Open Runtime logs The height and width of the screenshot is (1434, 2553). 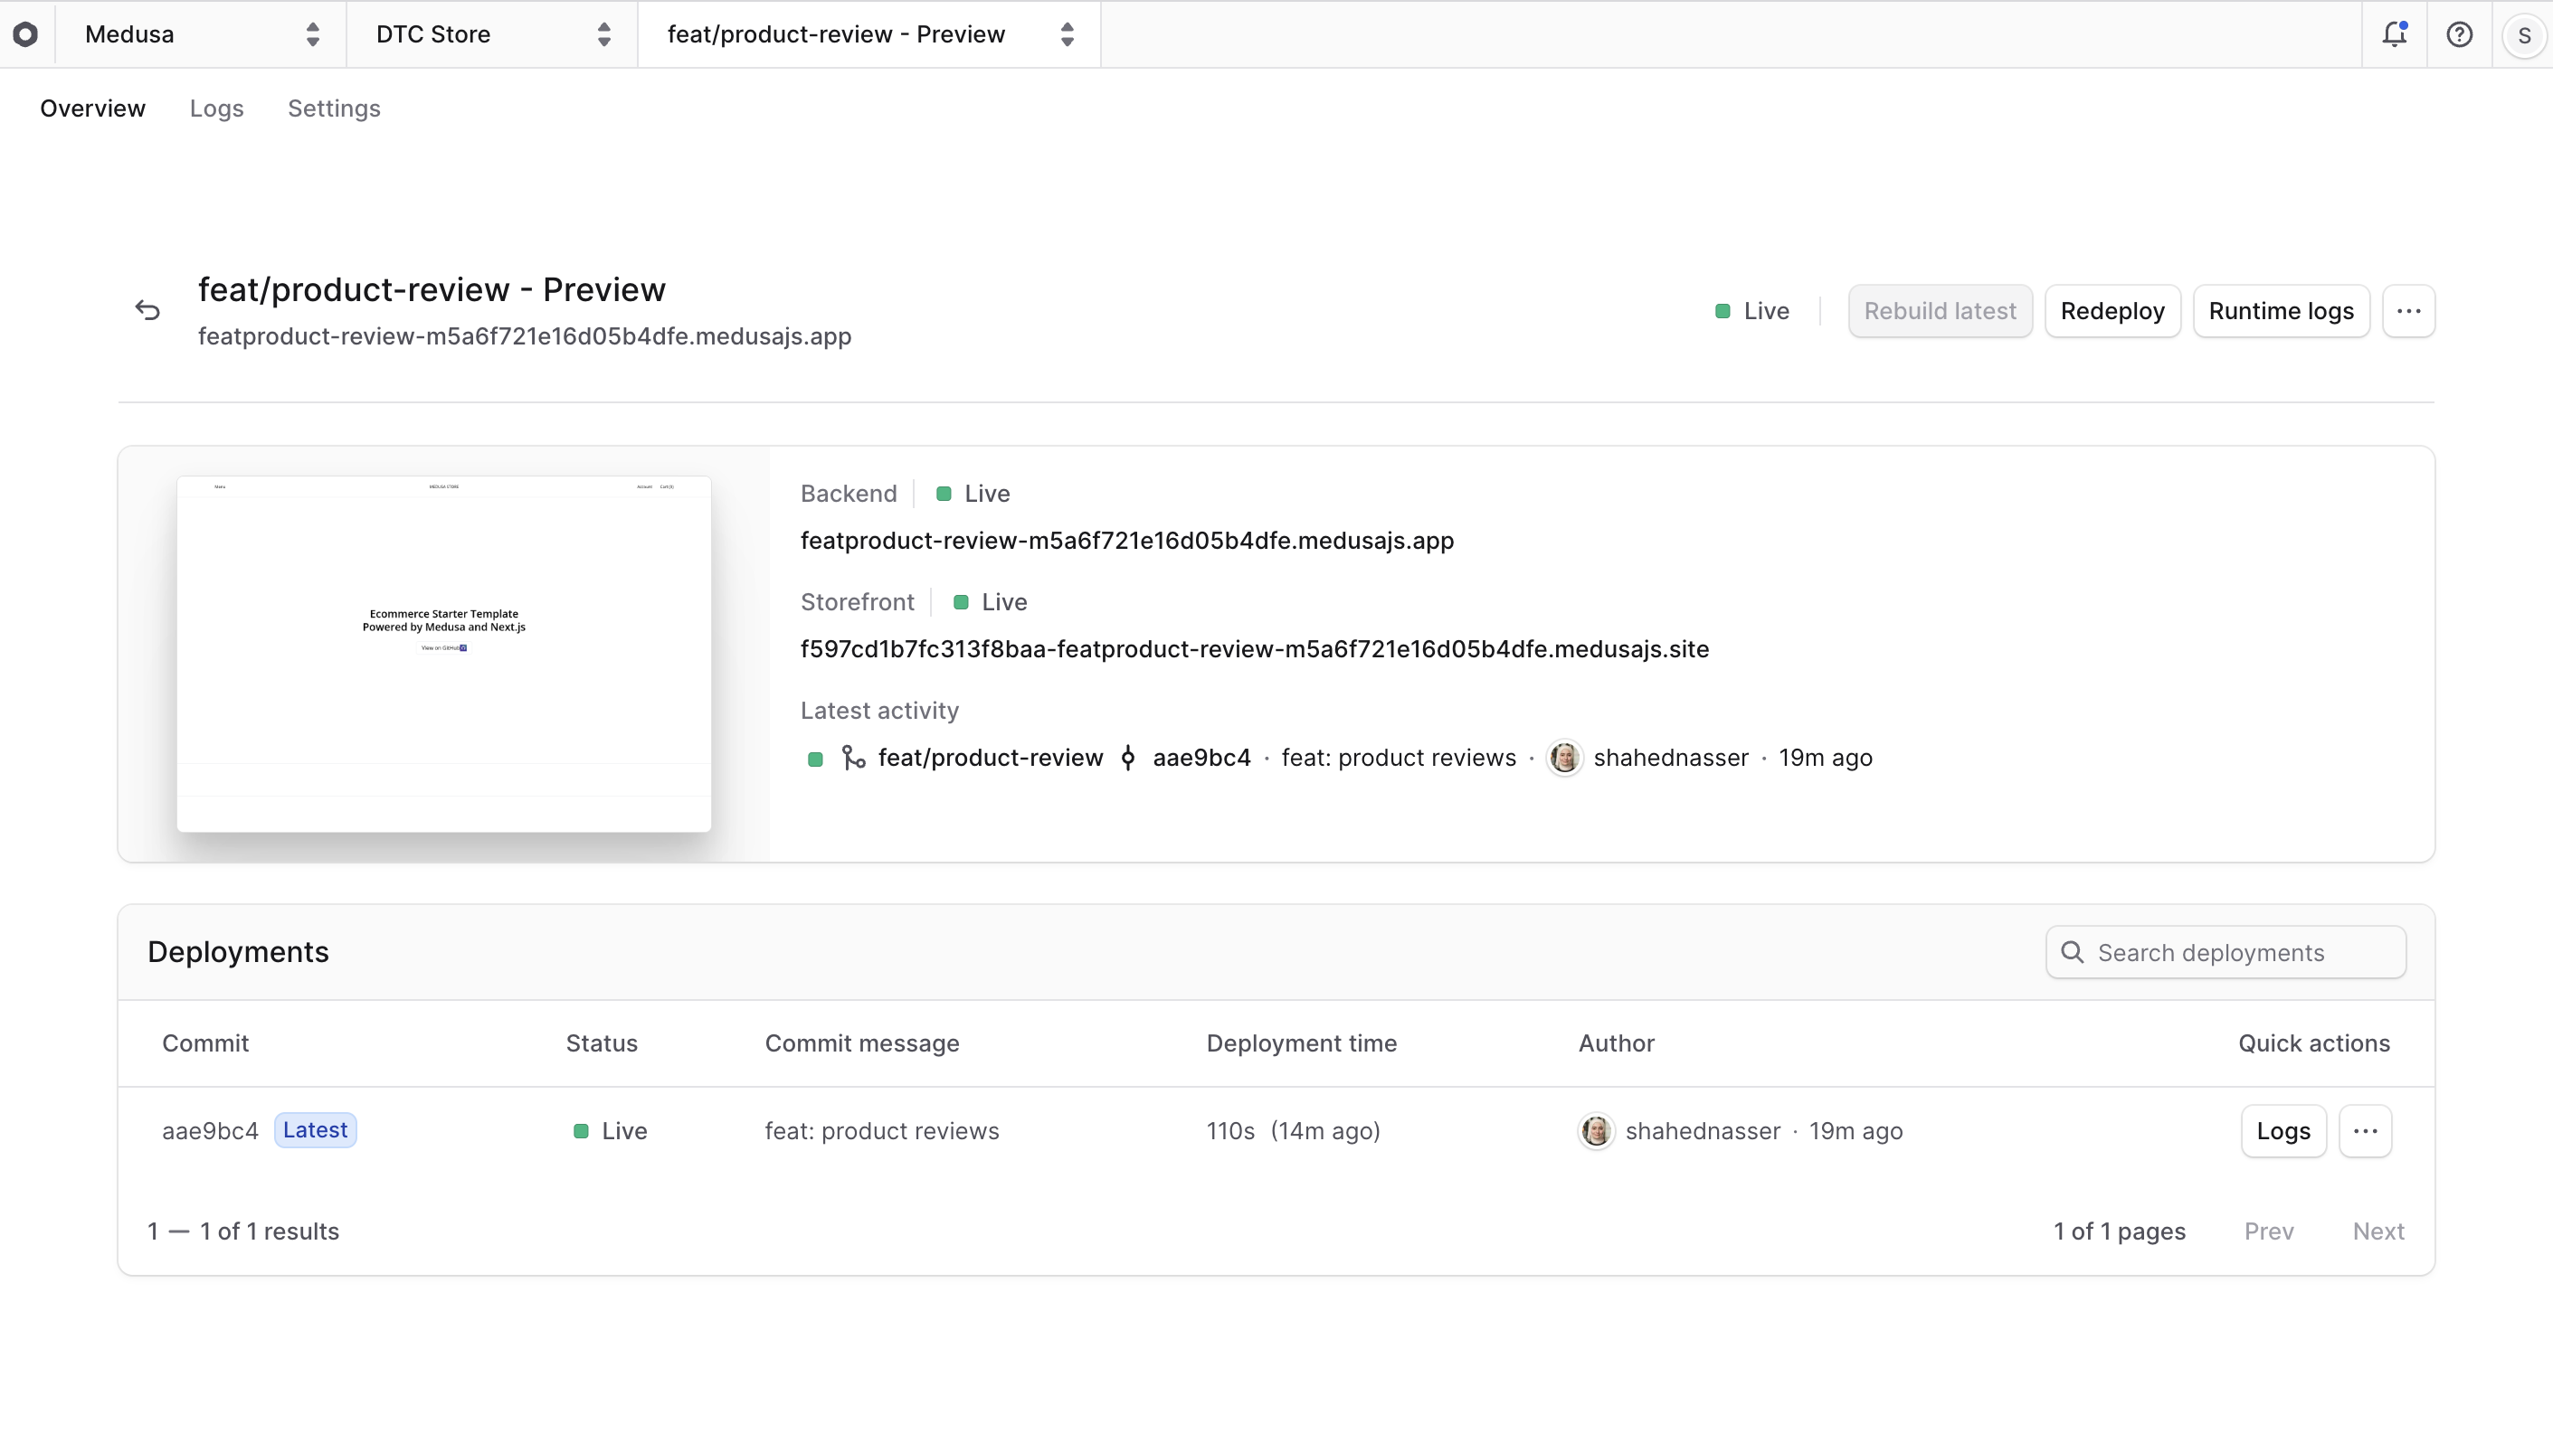(x=2281, y=310)
